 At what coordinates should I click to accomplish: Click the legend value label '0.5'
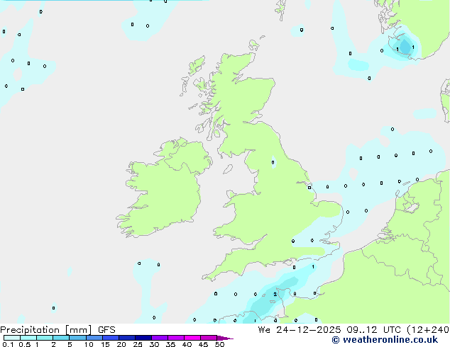pos(24,344)
